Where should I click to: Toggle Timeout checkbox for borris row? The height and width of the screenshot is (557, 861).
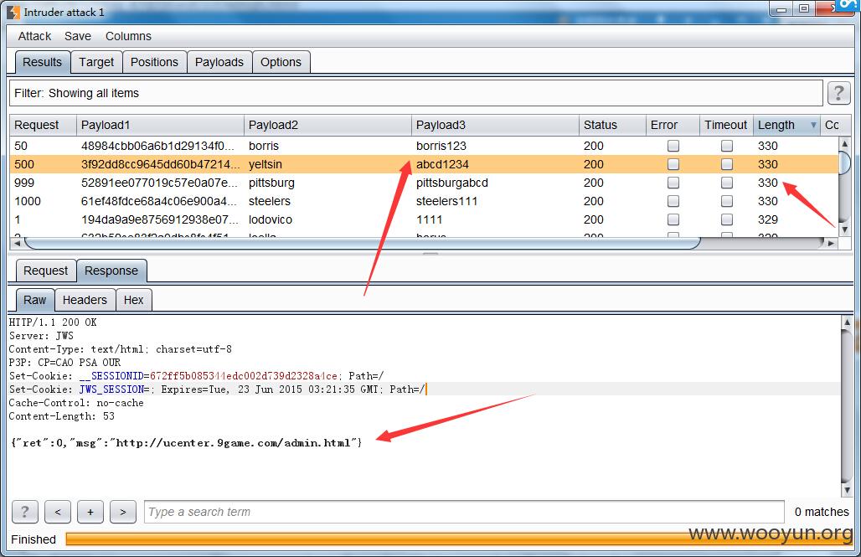pos(727,146)
